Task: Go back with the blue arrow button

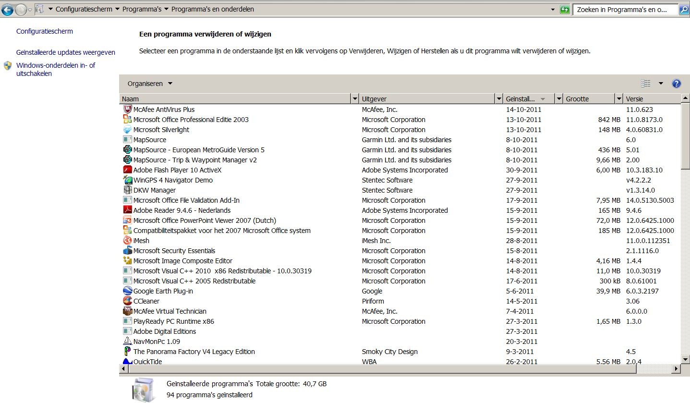Action: pyautogui.click(x=8, y=9)
